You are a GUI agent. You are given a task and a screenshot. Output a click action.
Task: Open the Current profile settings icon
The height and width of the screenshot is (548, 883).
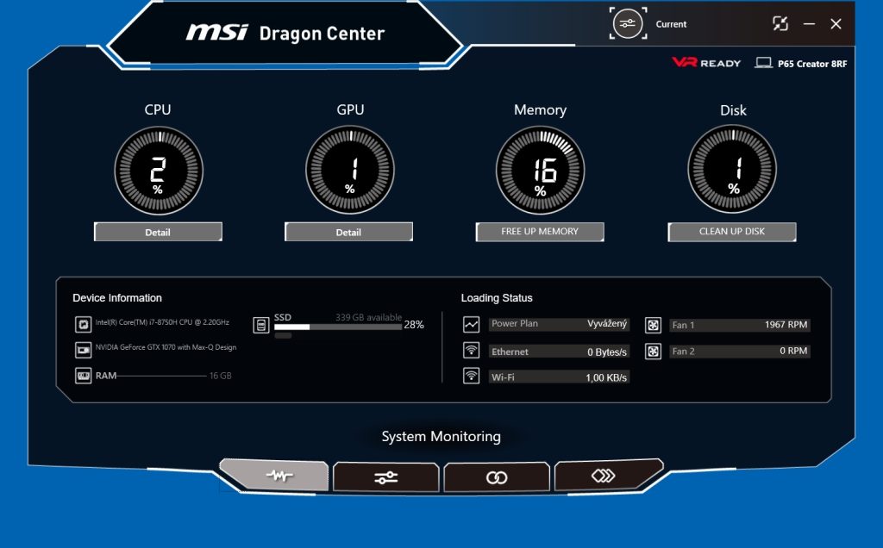click(x=627, y=24)
